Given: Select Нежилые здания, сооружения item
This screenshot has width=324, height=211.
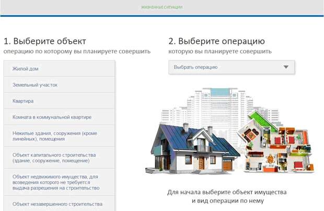Looking at the screenshot, I should (x=59, y=136).
